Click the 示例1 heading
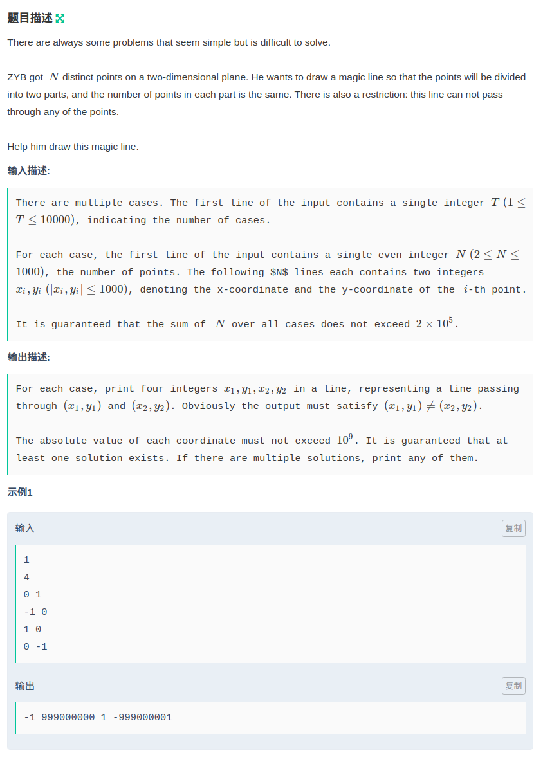This screenshot has width=534, height=764. 20,492
